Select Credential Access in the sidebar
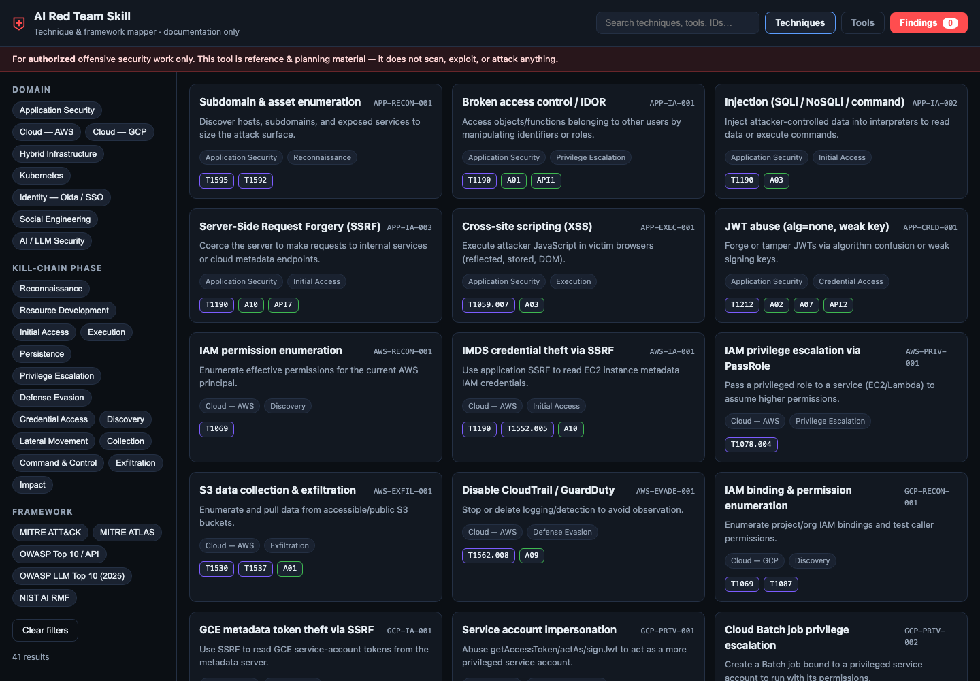 click(54, 419)
